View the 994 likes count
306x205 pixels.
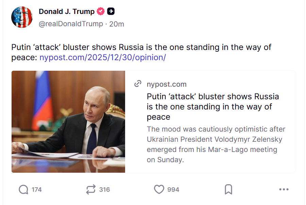pos(173,190)
